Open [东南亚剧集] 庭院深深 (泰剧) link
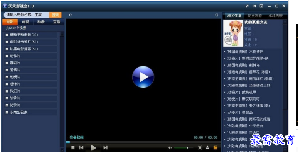Viewport: 298px width, 152px height. pyautogui.click(x=250, y=79)
